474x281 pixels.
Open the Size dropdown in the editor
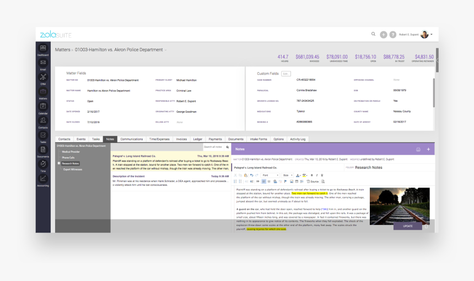[x=287, y=175]
